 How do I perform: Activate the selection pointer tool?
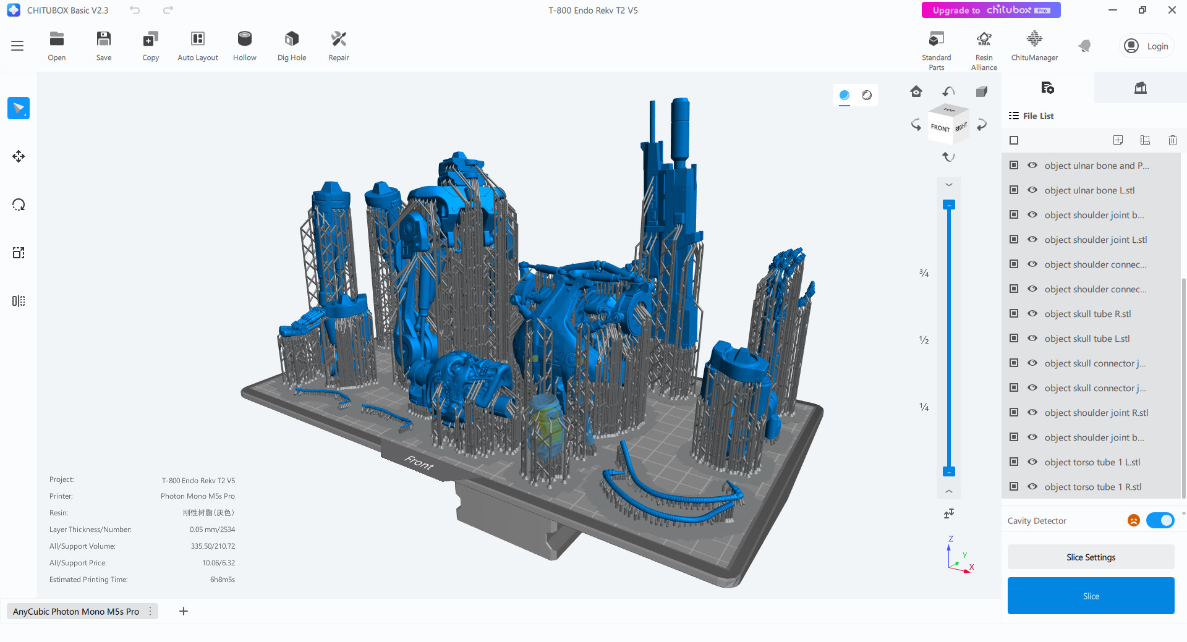pos(19,108)
